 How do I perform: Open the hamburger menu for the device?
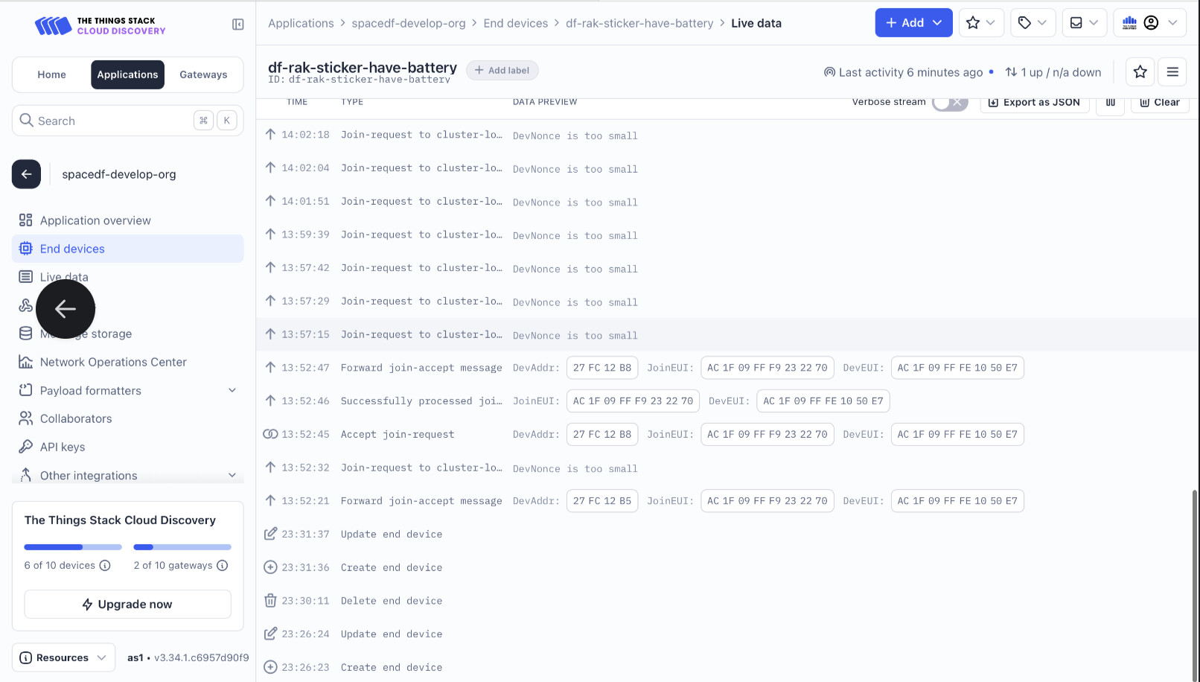pos(1172,72)
